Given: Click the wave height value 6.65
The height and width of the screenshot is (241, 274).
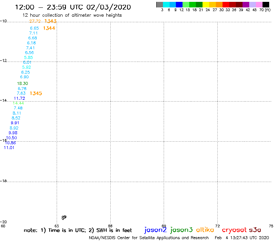Looking at the screenshot, I should click(x=34, y=28).
